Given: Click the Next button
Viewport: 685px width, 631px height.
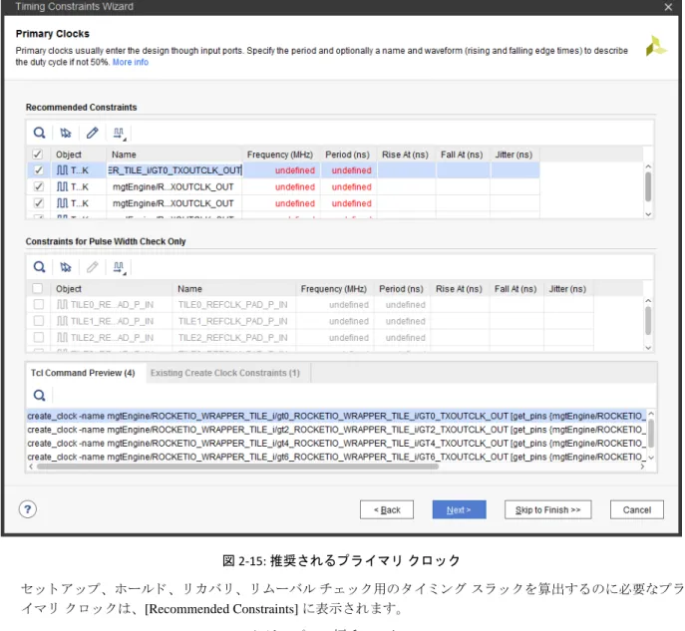Looking at the screenshot, I should 459,509.
